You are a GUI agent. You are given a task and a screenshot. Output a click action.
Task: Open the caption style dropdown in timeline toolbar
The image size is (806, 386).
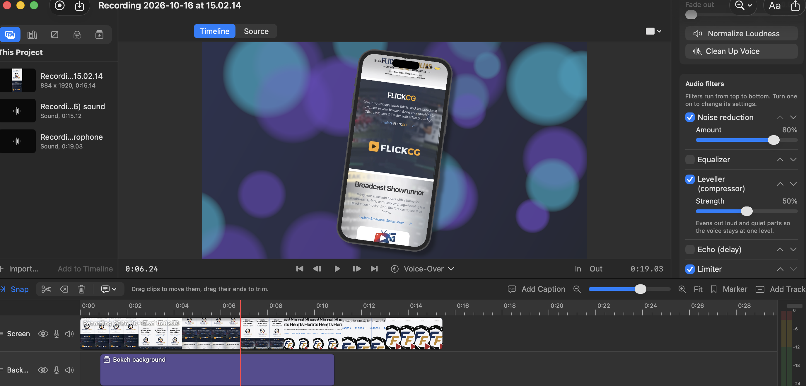[109, 289]
